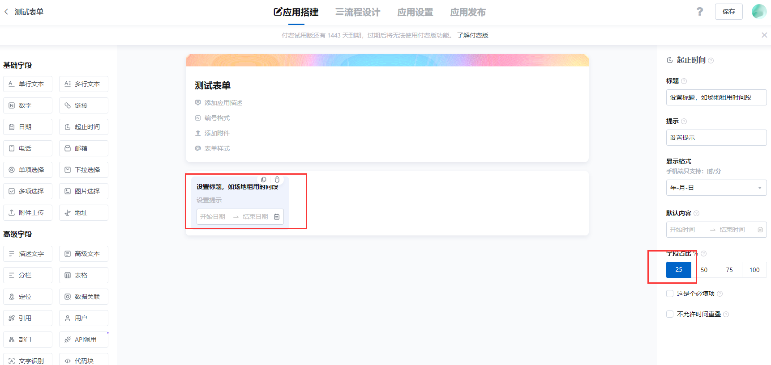Close the trial notice banner
Viewport: 771px width, 365px height.
pyautogui.click(x=764, y=35)
